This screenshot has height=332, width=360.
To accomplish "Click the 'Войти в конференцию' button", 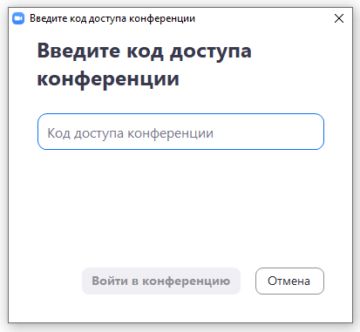I will pos(161,281).
